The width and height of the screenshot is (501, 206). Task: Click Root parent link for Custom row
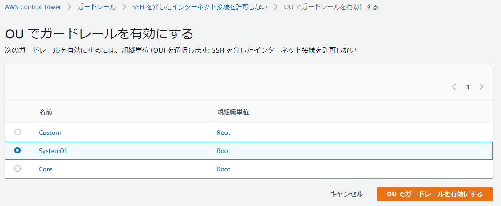pos(224,132)
